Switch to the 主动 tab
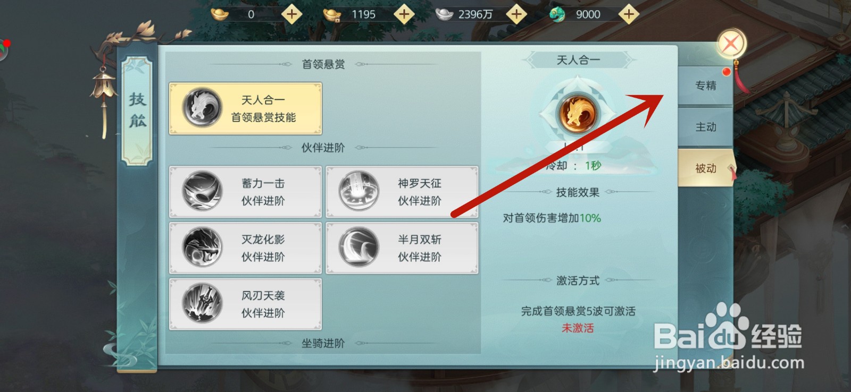This screenshot has width=851, height=392. click(x=705, y=127)
